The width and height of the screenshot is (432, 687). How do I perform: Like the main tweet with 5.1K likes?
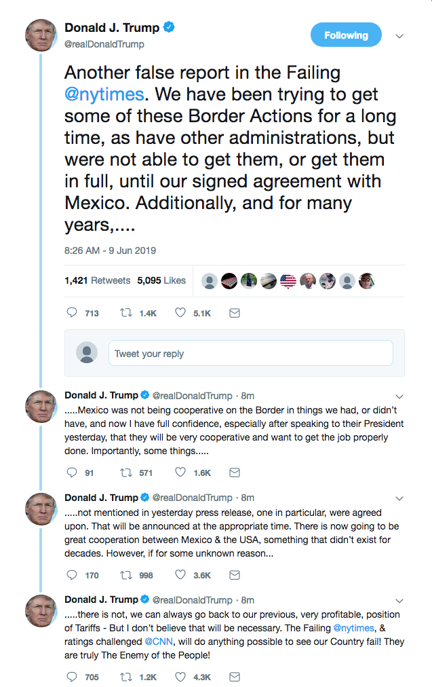(x=181, y=313)
